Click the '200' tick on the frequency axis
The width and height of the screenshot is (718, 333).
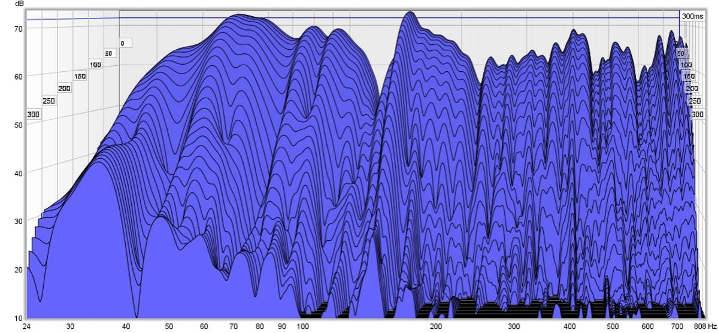point(436,326)
